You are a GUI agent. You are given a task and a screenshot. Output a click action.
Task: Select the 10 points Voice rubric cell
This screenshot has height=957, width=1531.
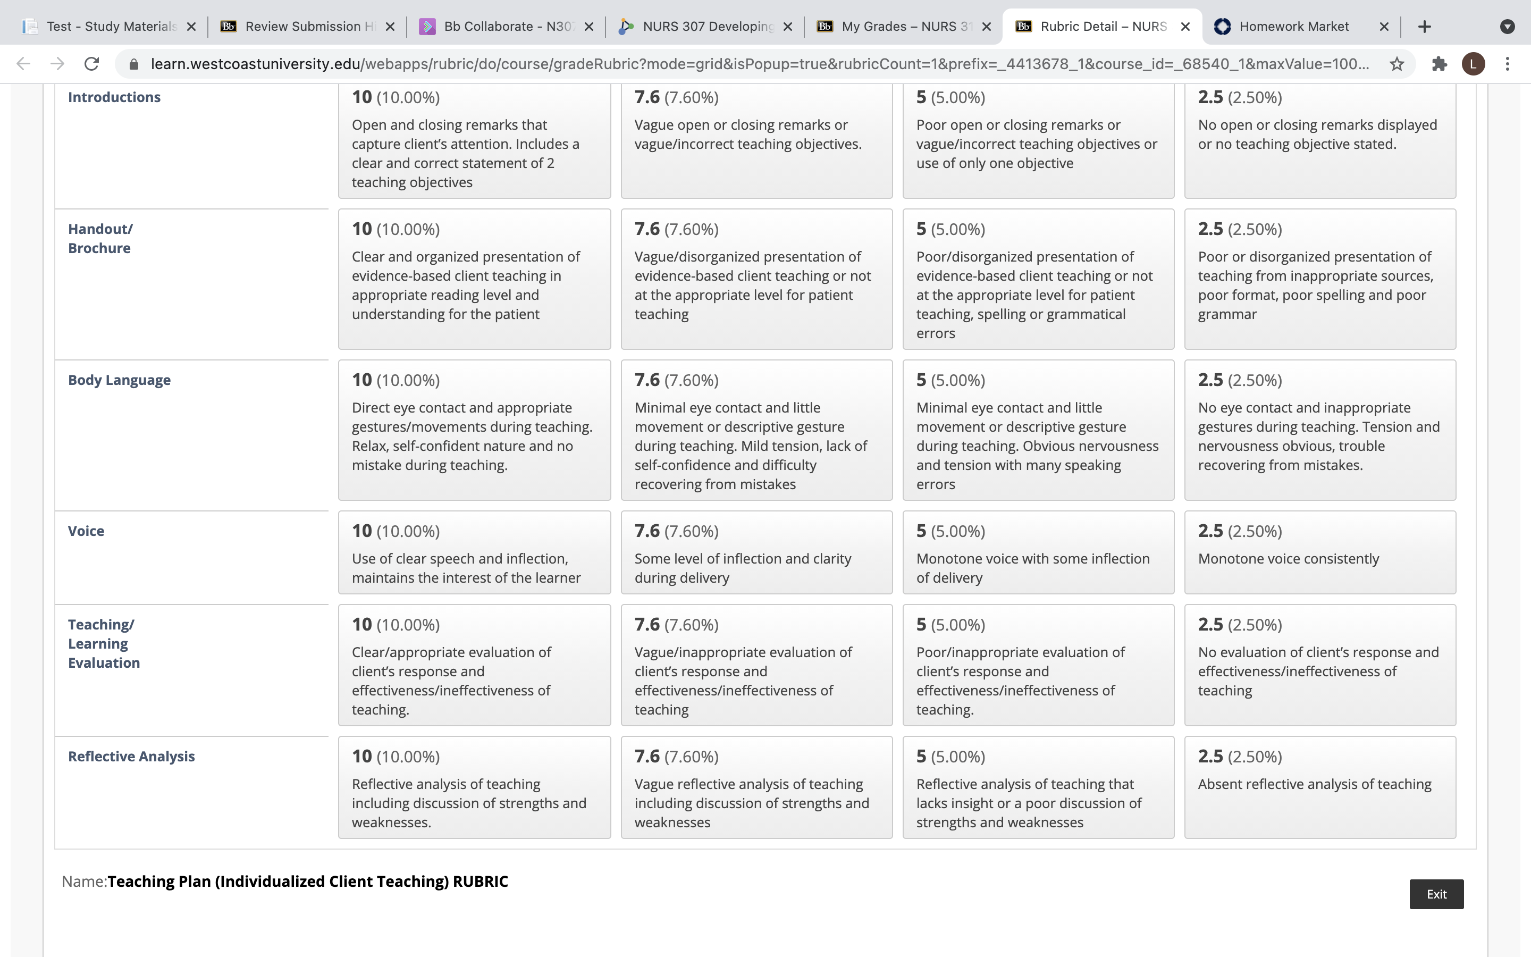(x=475, y=552)
